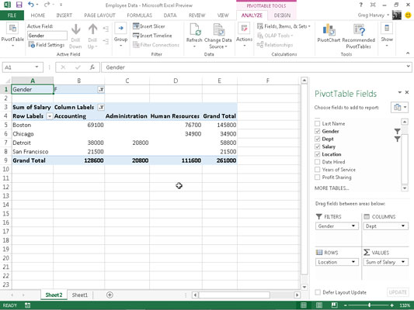Open the Gender filter dropdown in cell B1

point(101,90)
